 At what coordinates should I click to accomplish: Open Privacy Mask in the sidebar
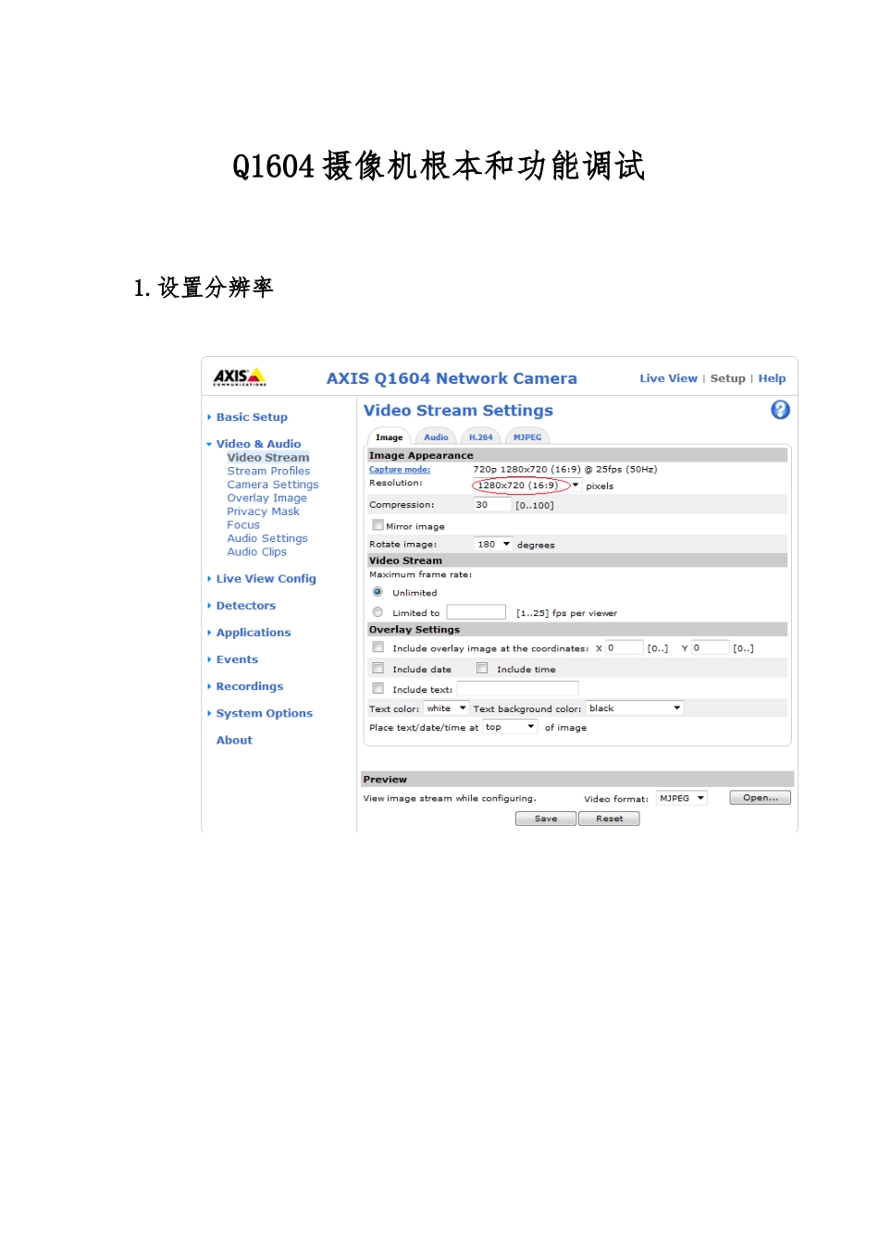tap(263, 511)
